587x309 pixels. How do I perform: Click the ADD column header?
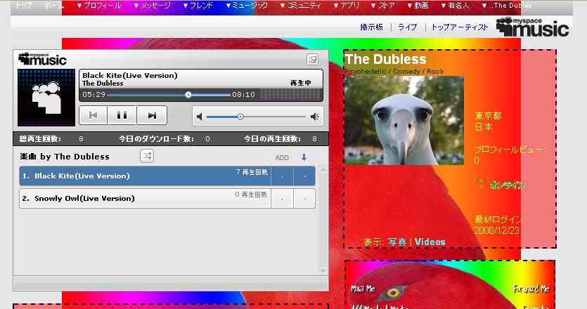click(282, 158)
